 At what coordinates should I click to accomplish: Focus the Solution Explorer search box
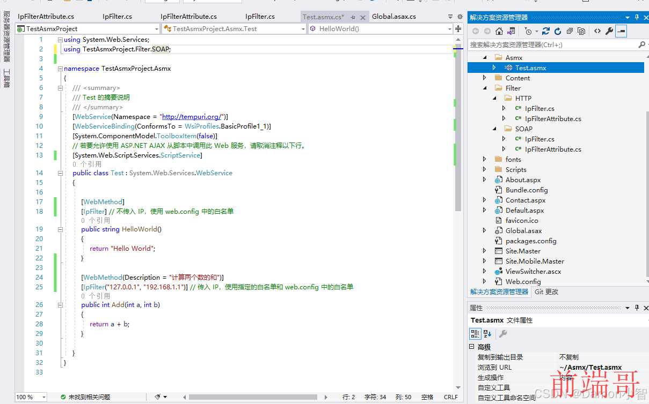[553, 45]
